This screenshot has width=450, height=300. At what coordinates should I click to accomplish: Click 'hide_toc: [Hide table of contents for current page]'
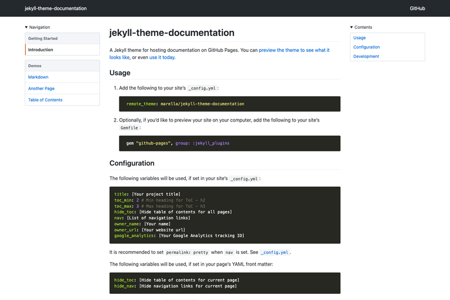(x=177, y=280)
